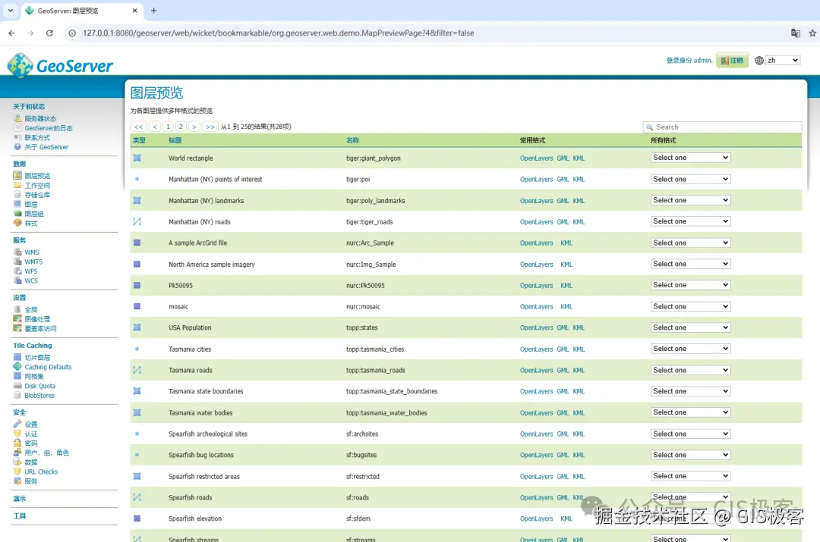Open the format dropdown for USA Population
This screenshot has height=542, width=820.
point(690,327)
